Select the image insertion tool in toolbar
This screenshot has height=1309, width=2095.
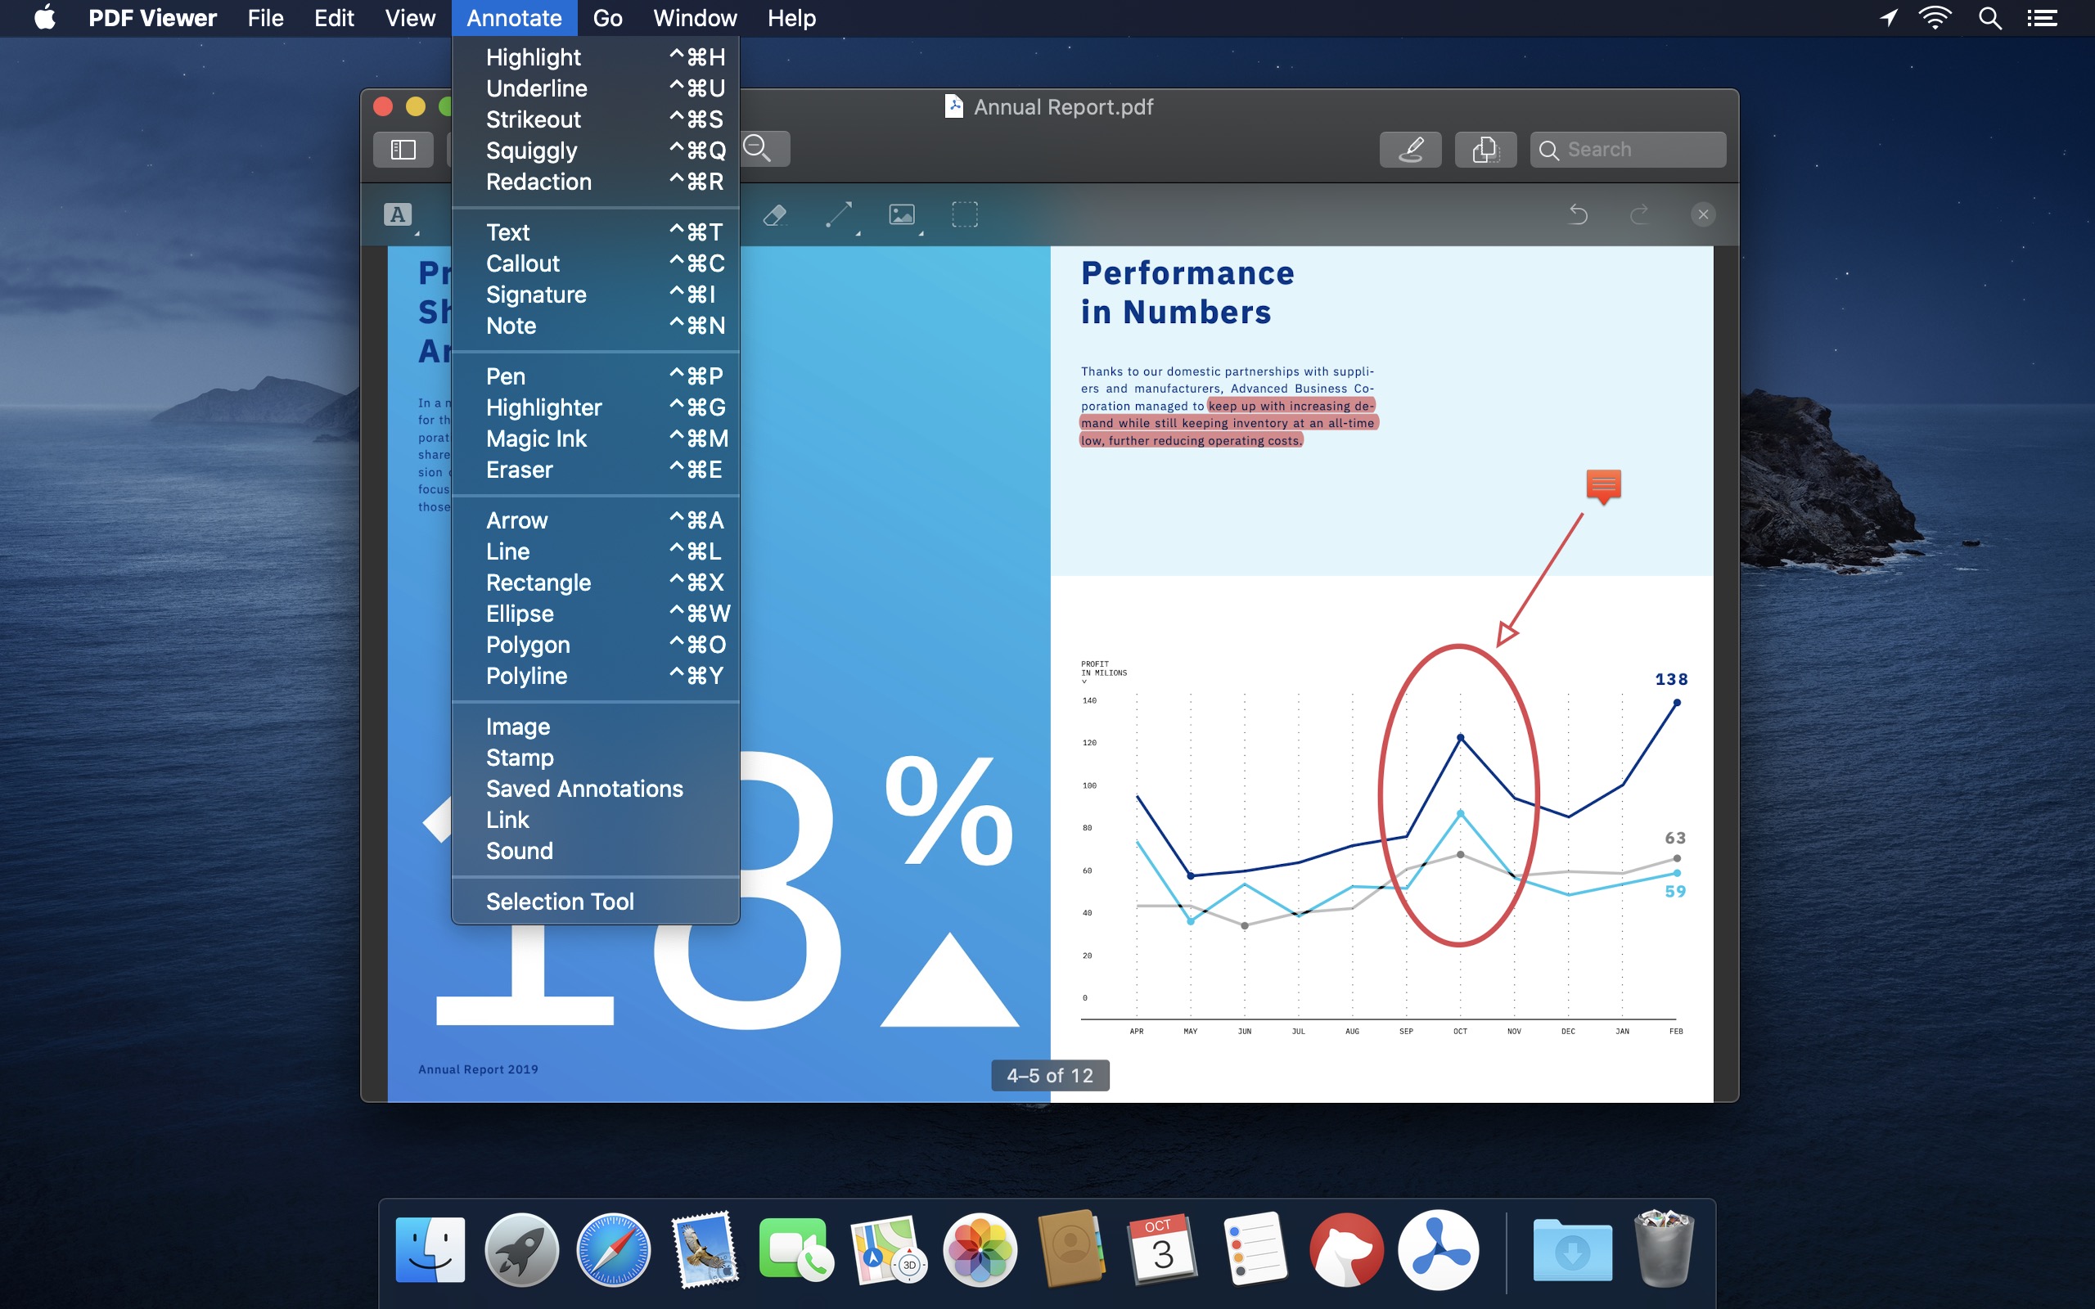tap(900, 213)
